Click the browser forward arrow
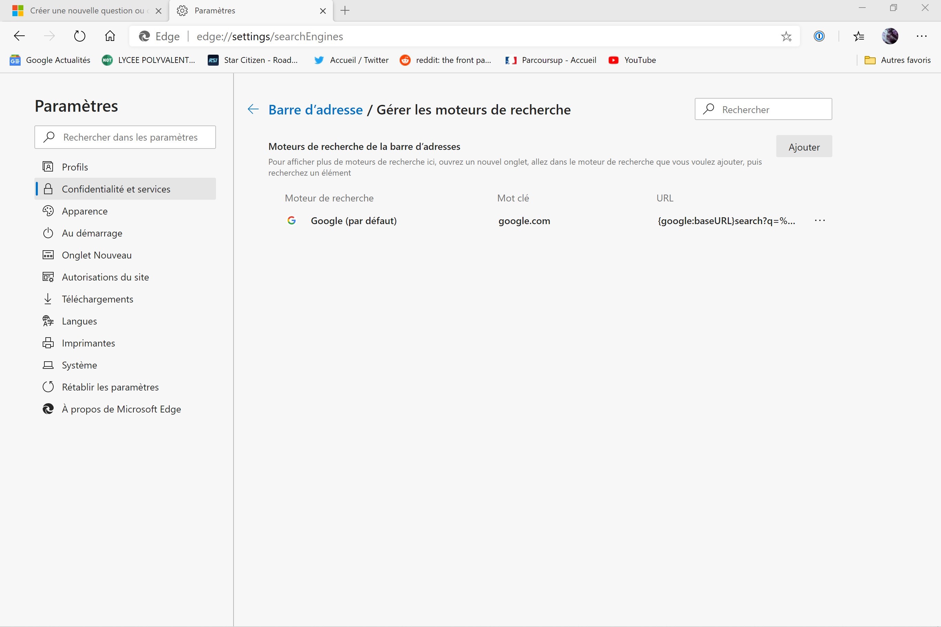 (49, 36)
